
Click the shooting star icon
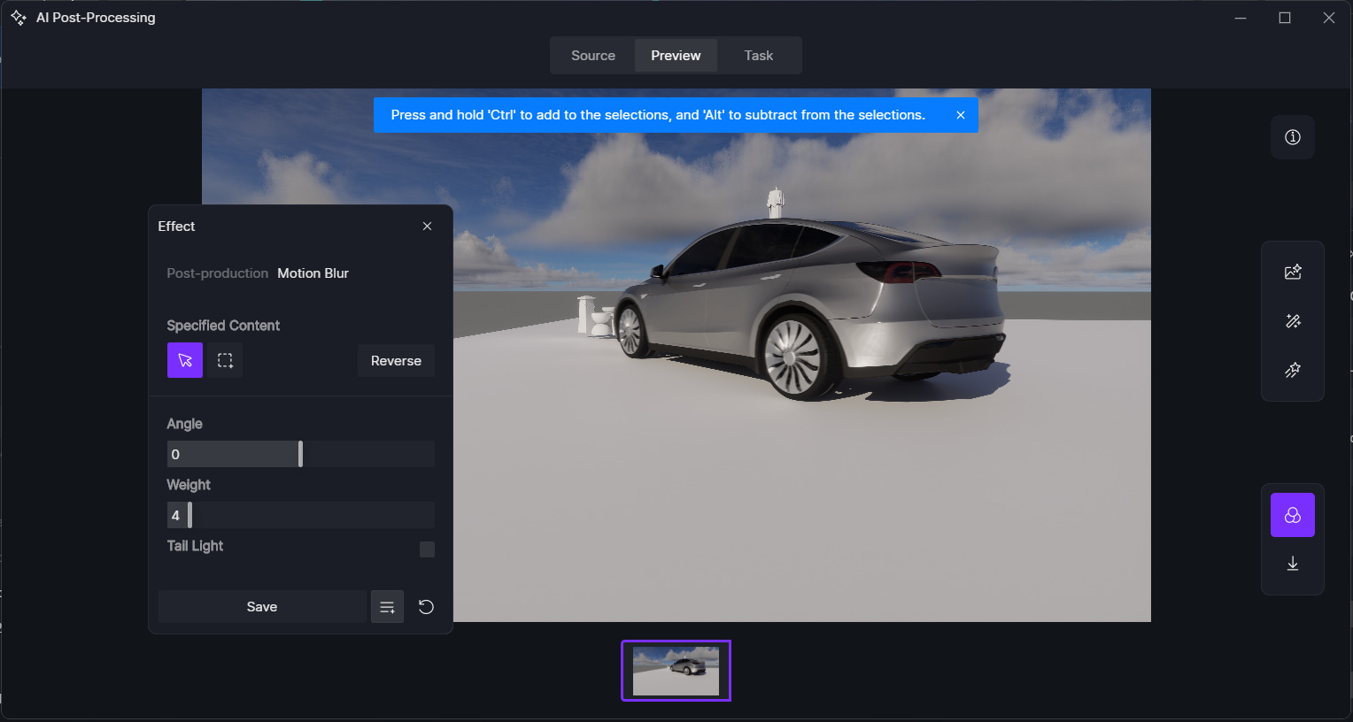coord(1292,370)
